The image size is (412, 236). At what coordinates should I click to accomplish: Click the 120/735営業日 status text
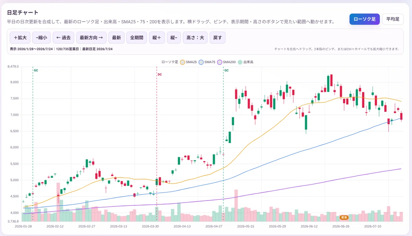coord(67,49)
